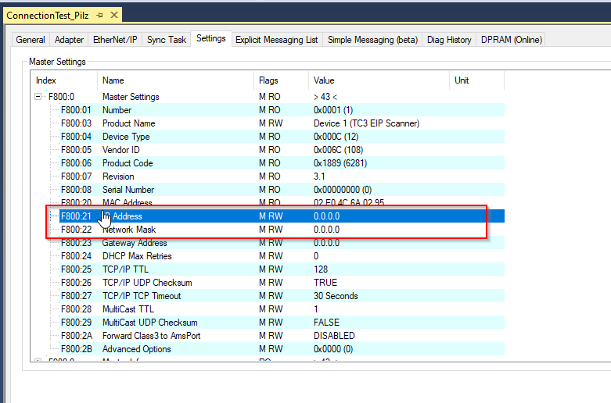
Task: Pin the ConnectionTest_Pilz document tab
Action: pos(100,15)
